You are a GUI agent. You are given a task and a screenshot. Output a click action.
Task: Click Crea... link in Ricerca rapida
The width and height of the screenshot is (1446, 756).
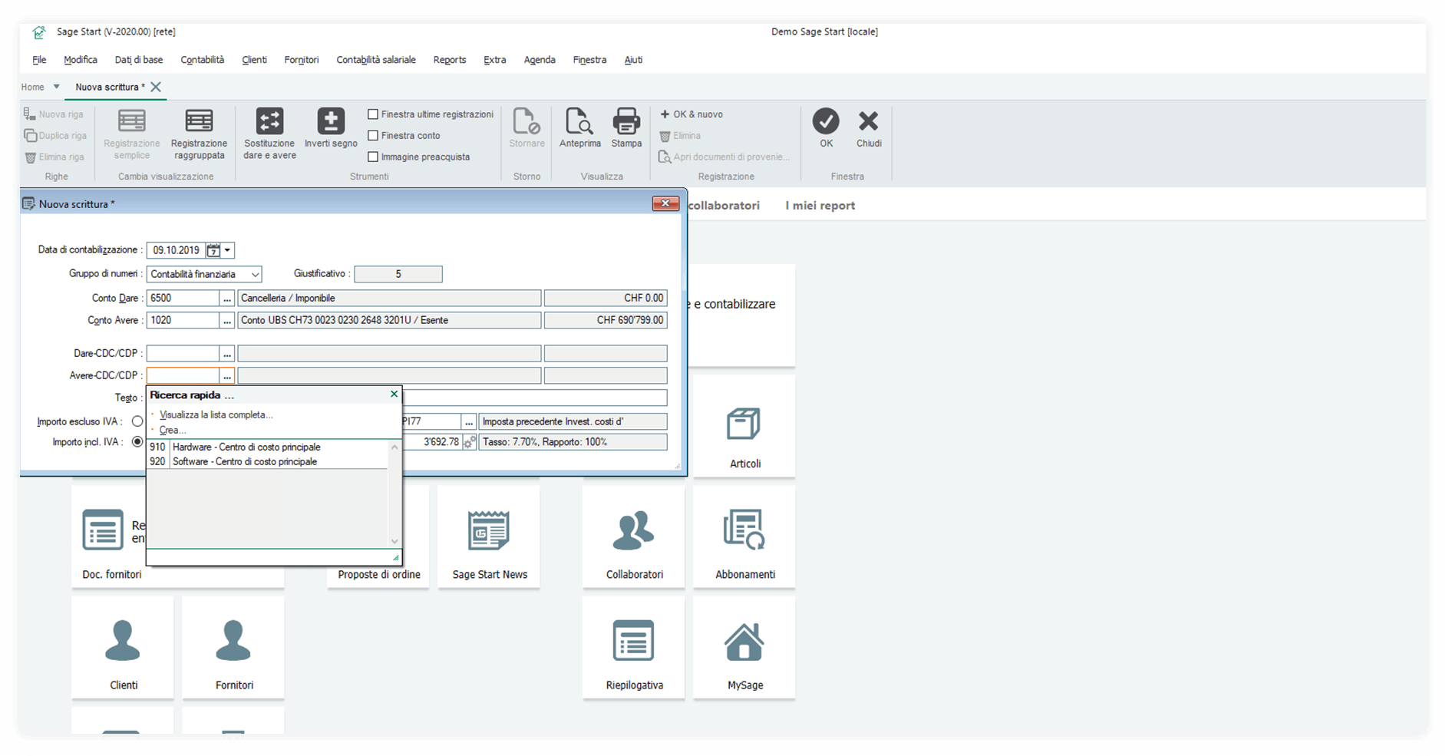(x=173, y=431)
